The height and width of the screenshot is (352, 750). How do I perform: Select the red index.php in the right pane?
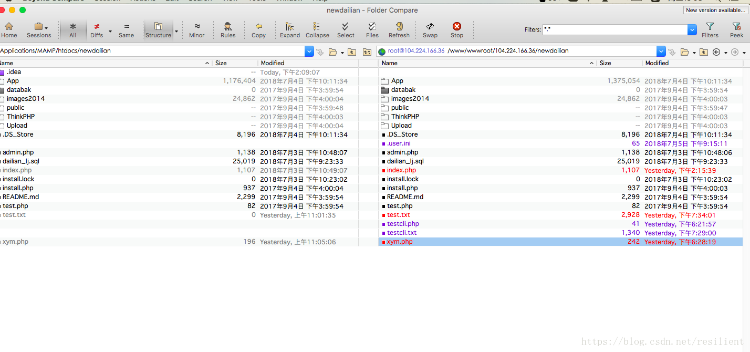coord(401,170)
